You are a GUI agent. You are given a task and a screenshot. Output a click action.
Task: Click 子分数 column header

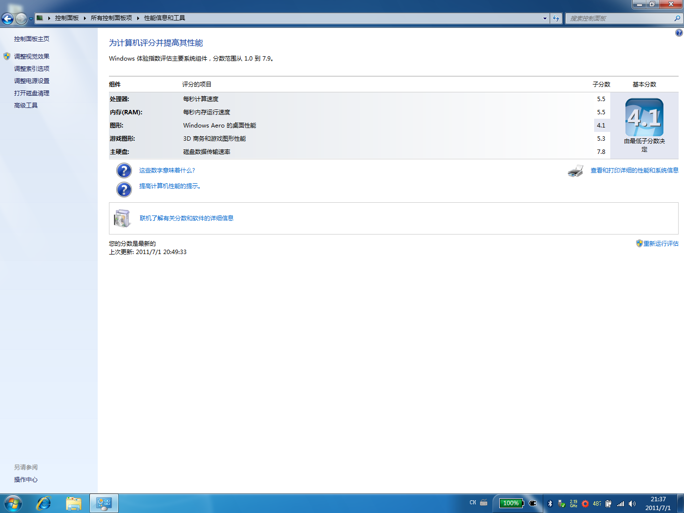click(601, 85)
